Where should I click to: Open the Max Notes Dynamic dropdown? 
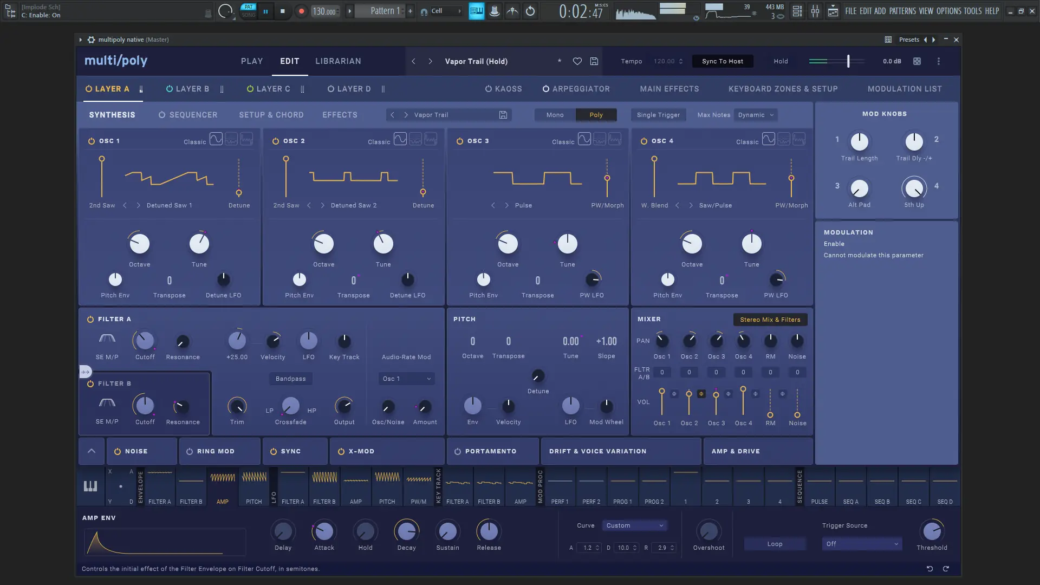coord(756,115)
